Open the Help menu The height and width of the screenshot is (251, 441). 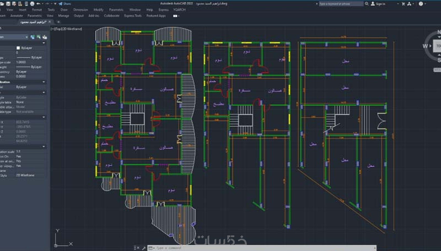[150, 10]
